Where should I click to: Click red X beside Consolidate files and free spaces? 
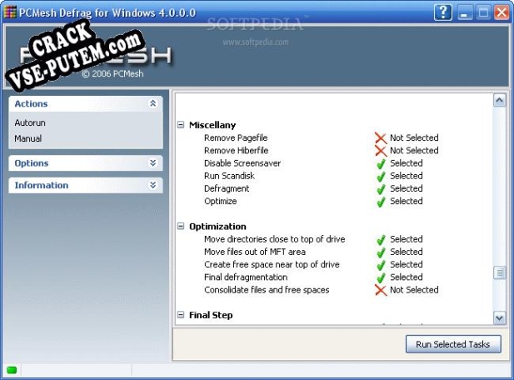click(380, 290)
